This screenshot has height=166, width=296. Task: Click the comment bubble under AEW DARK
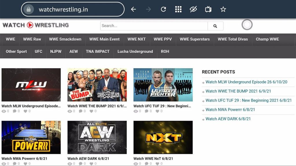(81, 164)
